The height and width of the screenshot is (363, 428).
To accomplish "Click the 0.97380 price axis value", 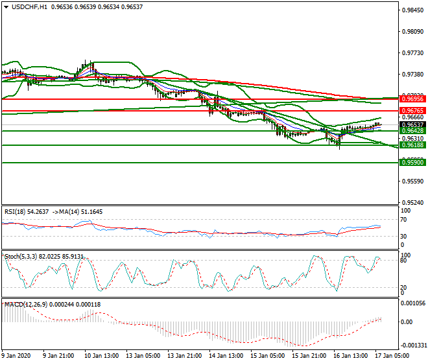I will tap(412, 75).
